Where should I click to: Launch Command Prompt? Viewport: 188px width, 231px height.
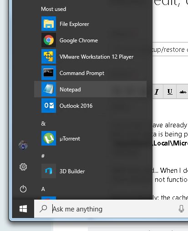click(90, 73)
